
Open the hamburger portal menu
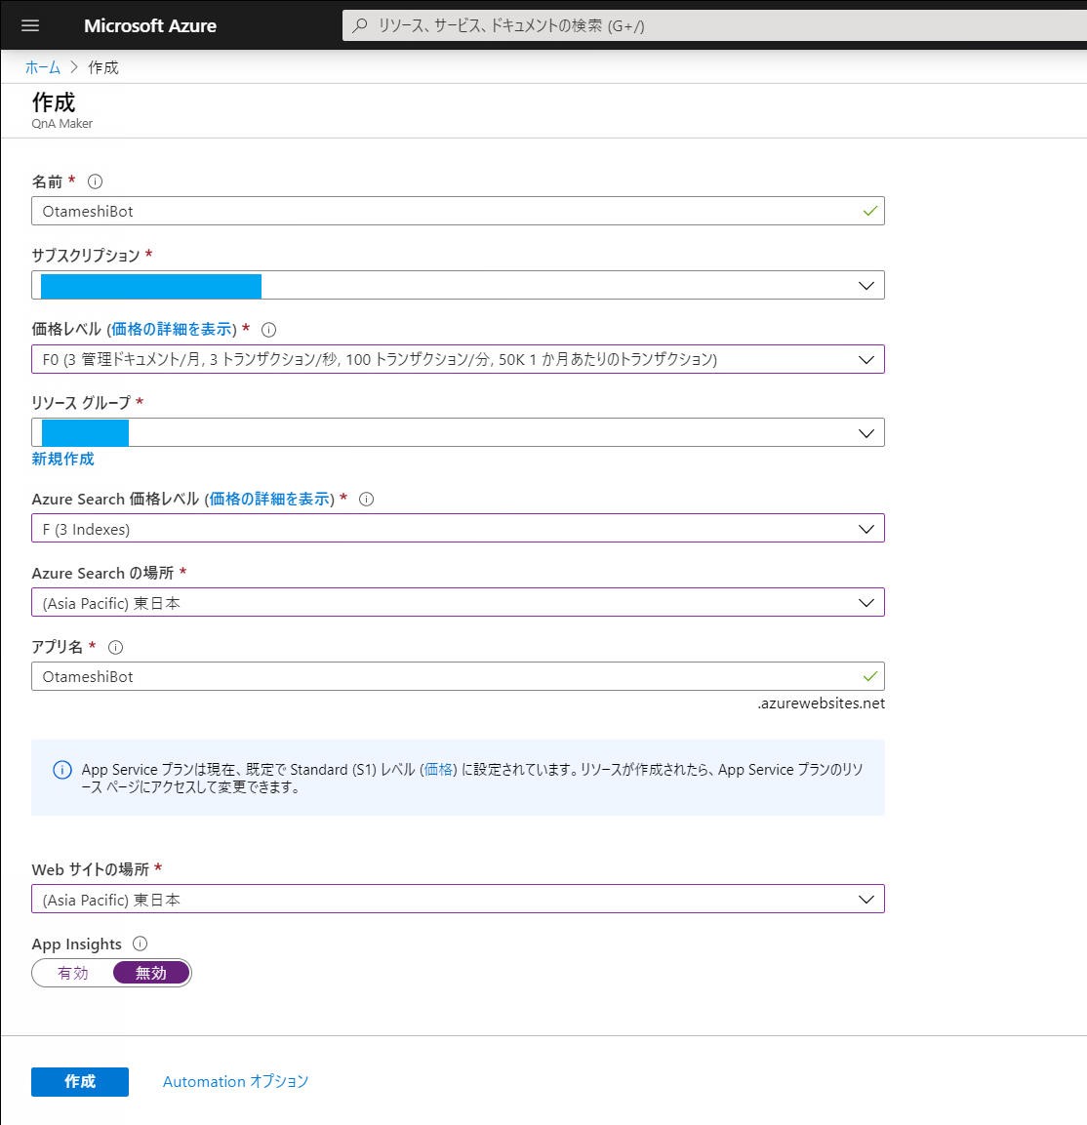click(29, 25)
